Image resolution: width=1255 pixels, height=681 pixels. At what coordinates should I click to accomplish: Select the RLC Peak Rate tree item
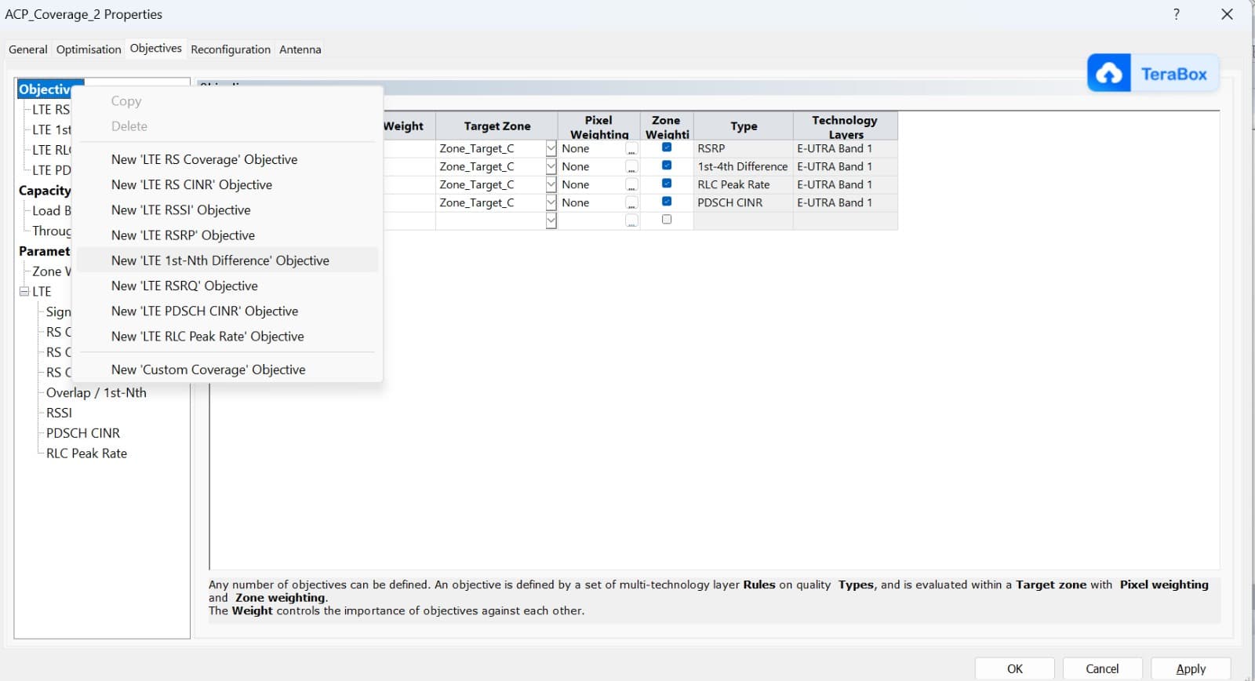tap(86, 453)
